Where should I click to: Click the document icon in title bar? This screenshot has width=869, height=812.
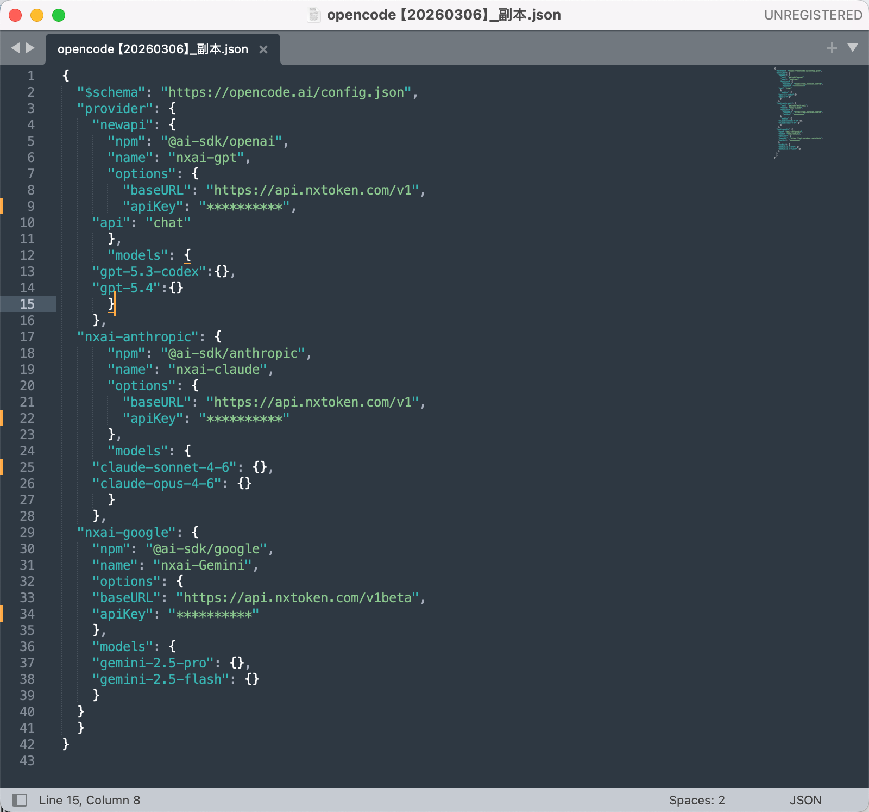point(314,15)
